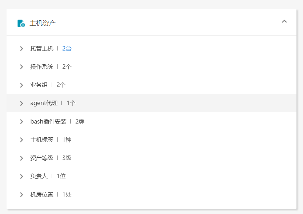Image resolution: width=303 pixels, height=214 pixels.
Task: Collapse the 主机资产 panel with the up arrow
Action: (284, 21)
